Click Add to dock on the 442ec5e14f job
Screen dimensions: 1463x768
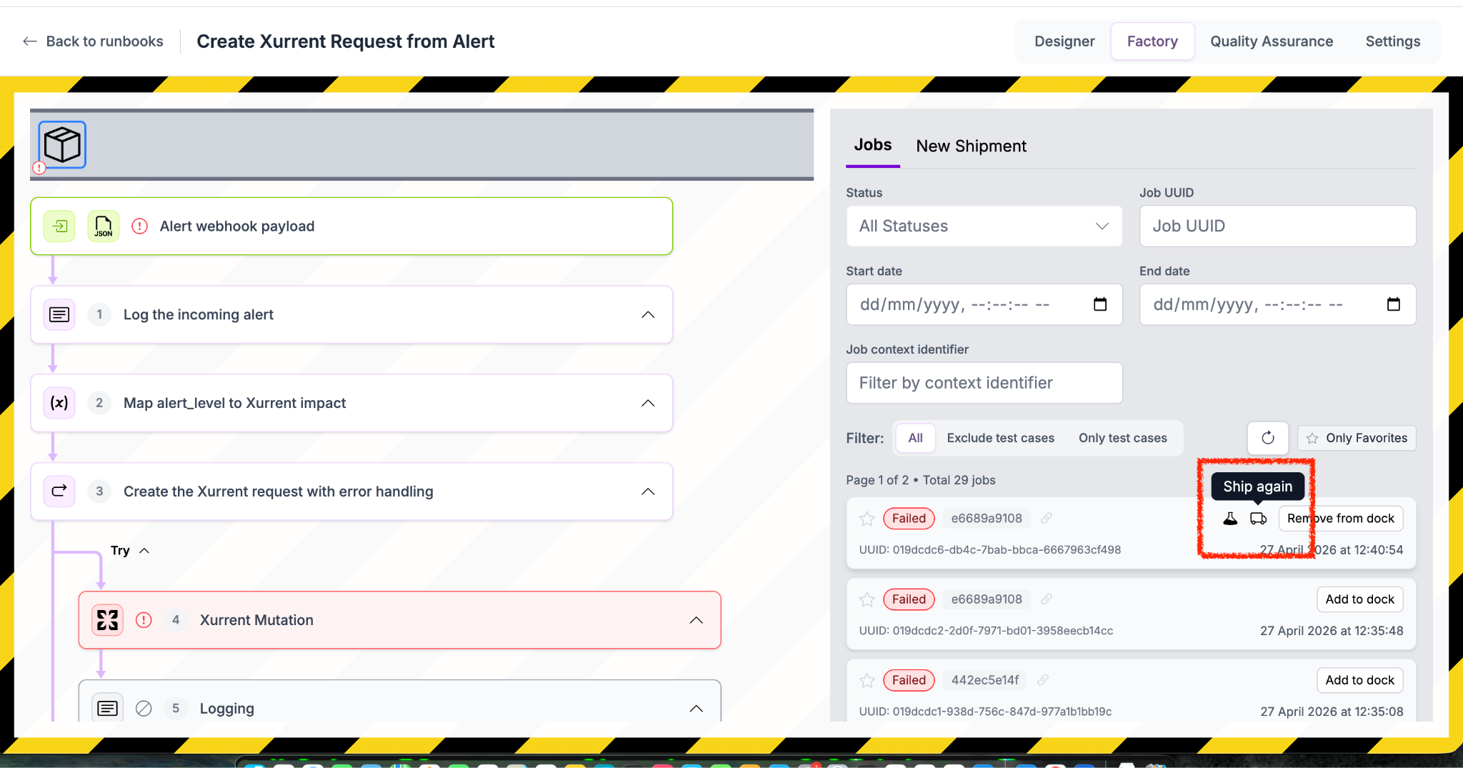tap(1359, 680)
